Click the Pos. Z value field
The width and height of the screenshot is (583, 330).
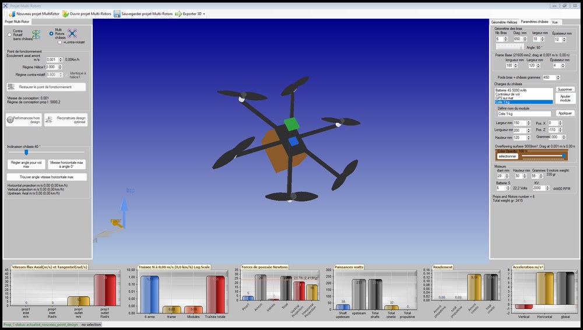click(554, 130)
